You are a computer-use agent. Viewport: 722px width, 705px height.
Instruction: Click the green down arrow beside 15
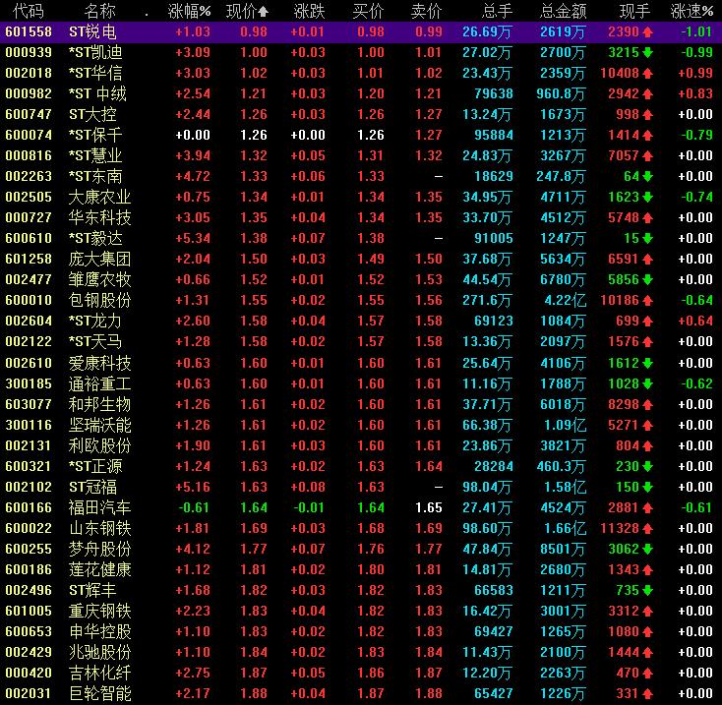647,238
